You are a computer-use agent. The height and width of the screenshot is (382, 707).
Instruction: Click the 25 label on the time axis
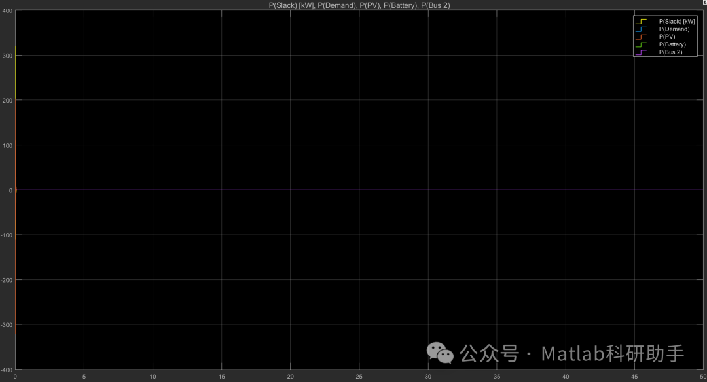pos(359,377)
